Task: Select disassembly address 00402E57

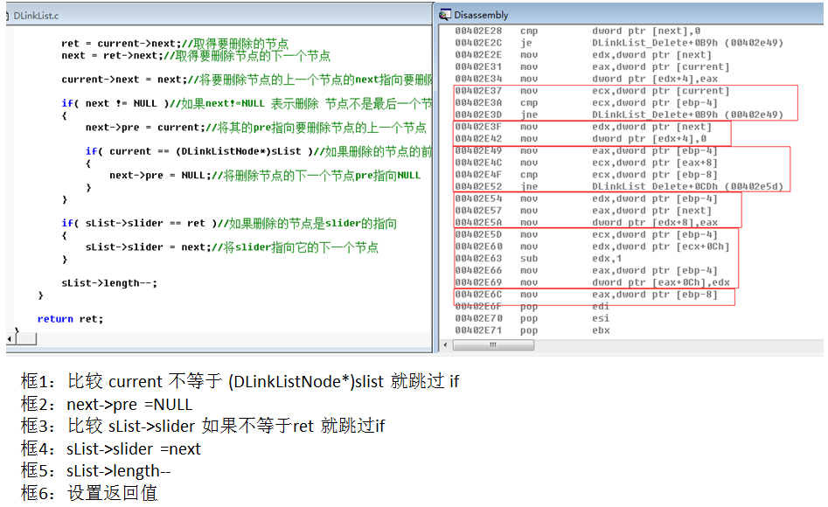Action: coord(478,210)
